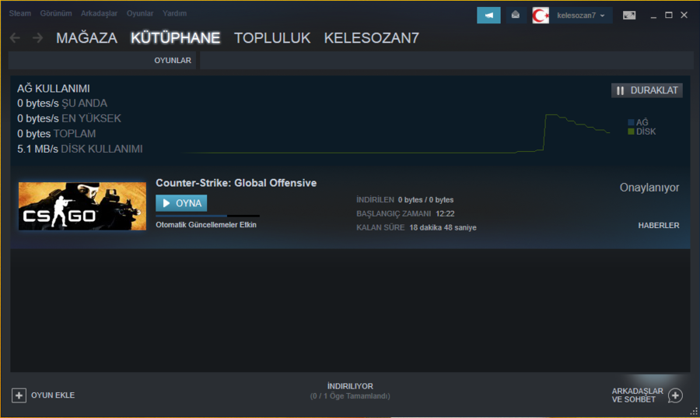This screenshot has width=700, height=418.
Task: Click '18 dakika 48 saniye' remaining time
Action: (x=443, y=228)
